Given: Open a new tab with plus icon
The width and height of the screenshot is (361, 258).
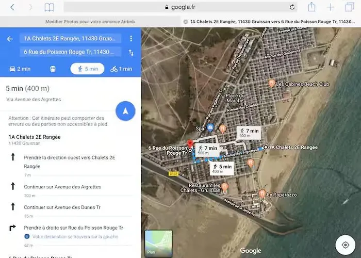Looking at the screenshot, I should 331,7.
